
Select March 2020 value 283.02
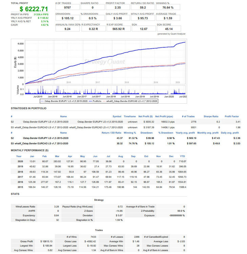click(57, 161)
